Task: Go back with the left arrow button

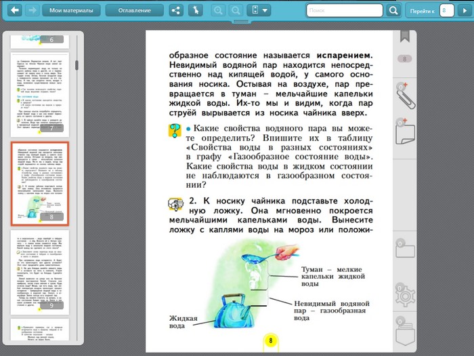Action: point(14,10)
